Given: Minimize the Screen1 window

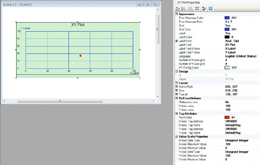Looking at the screenshot, I should pyautogui.click(x=140, y=4).
